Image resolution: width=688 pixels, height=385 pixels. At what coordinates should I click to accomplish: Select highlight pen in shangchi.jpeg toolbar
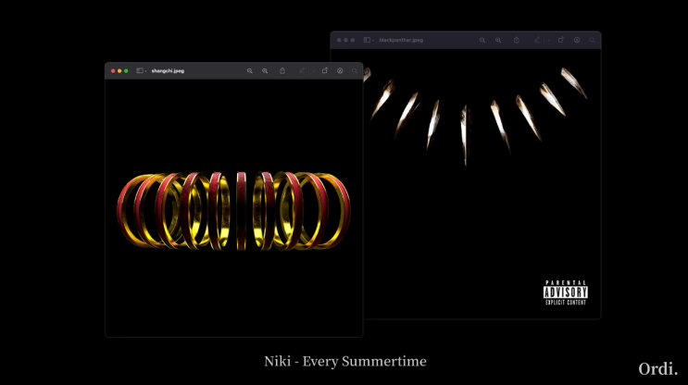click(x=302, y=70)
